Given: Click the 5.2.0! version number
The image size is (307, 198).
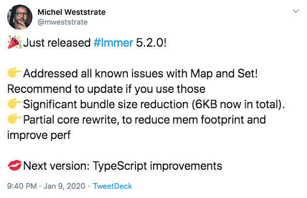Looking at the screenshot, I should 151,43.
